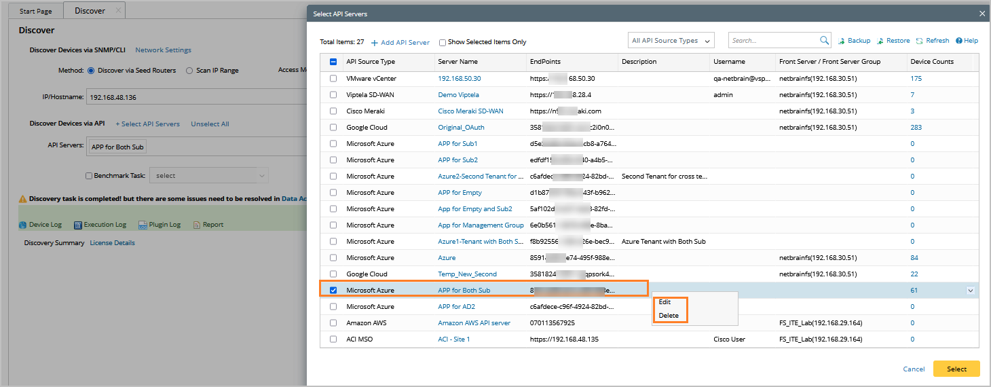Select Scan IP Range radio button
Screen dimensions: 991x387
click(189, 71)
